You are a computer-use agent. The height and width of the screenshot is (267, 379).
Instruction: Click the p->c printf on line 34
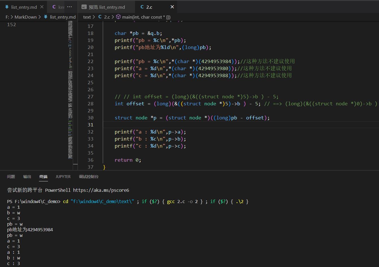[150, 146]
